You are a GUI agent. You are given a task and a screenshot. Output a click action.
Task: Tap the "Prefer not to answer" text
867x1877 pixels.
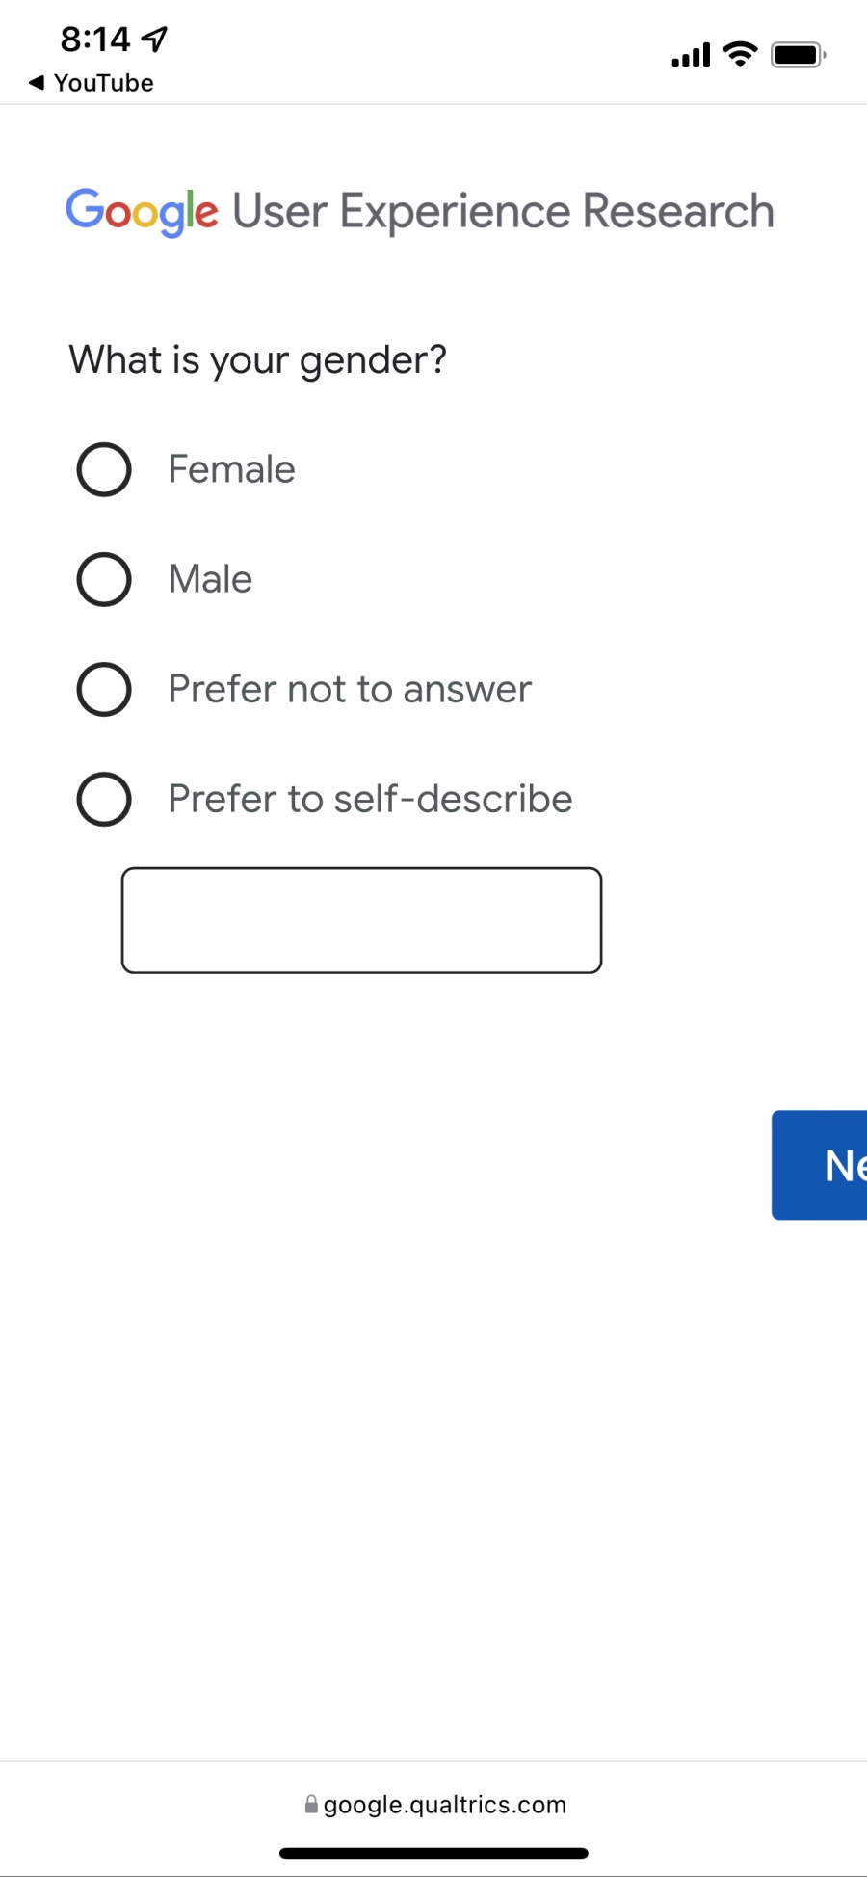coord(350,690)
